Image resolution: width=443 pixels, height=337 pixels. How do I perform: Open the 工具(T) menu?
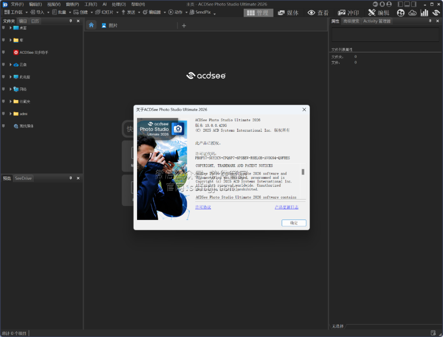point(91,4)
